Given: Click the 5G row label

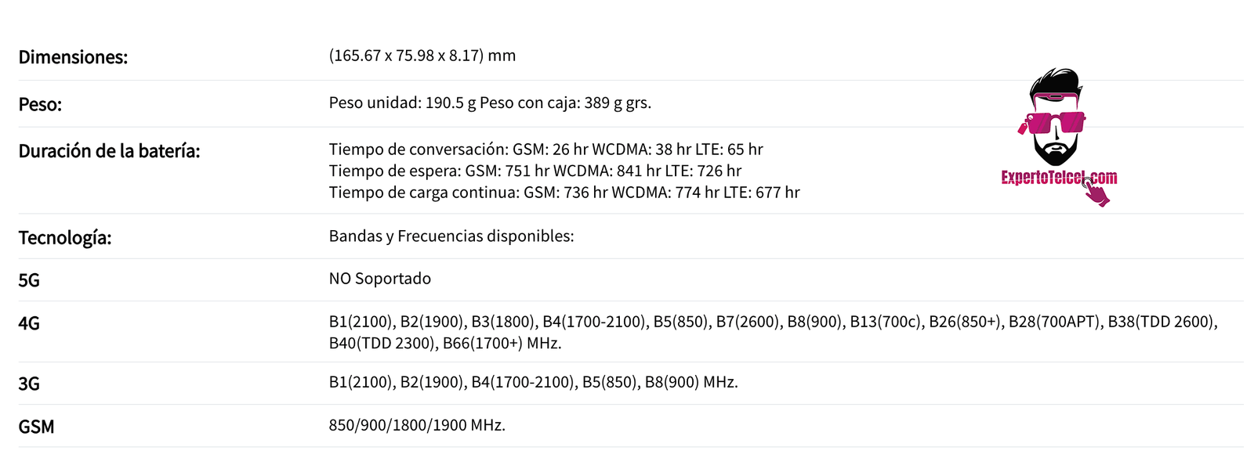Looking at the screenshot, I should (x=29, y=280).
